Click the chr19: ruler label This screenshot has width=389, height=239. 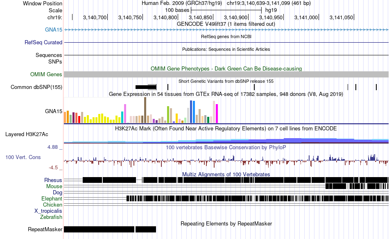pos(55,17)
